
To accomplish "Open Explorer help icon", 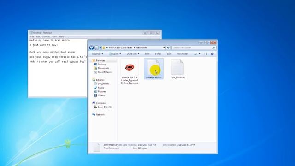I will coord(212,54).
